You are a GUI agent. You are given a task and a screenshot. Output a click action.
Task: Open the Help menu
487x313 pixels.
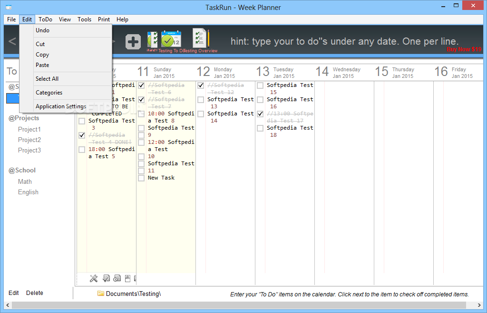(122, 19)
